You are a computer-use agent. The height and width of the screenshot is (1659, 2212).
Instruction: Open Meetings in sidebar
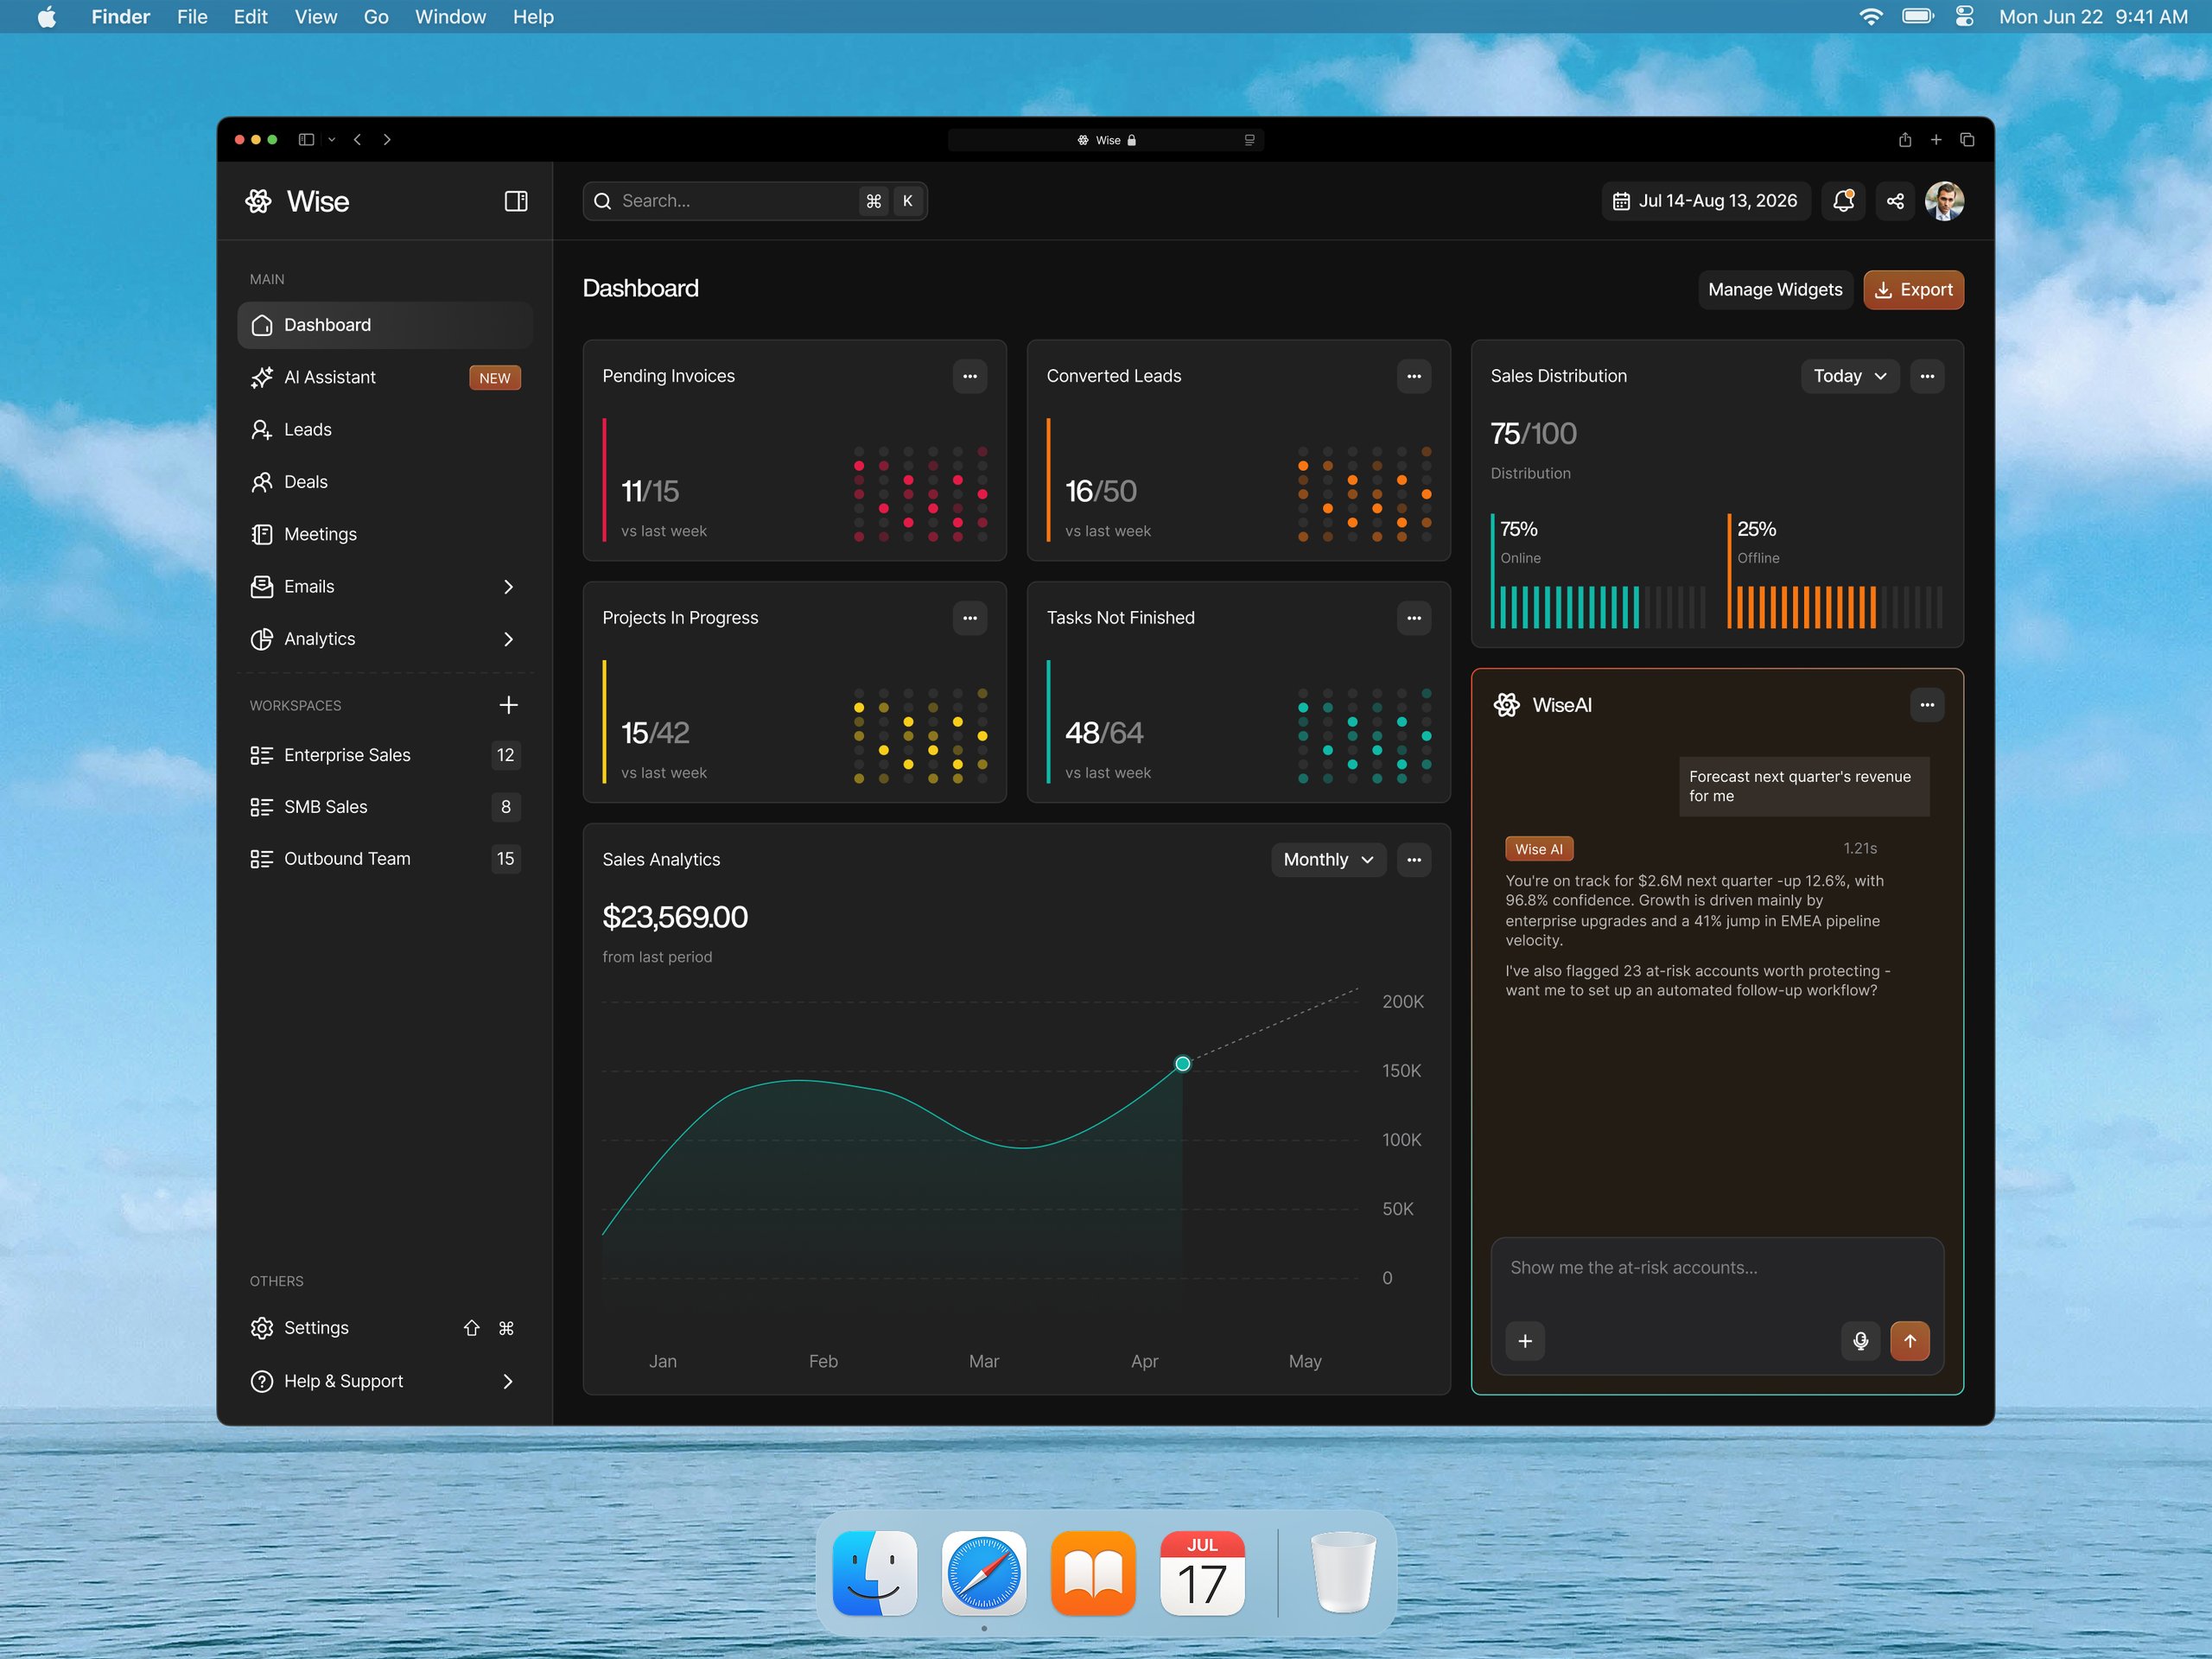[x=385, y=534]
